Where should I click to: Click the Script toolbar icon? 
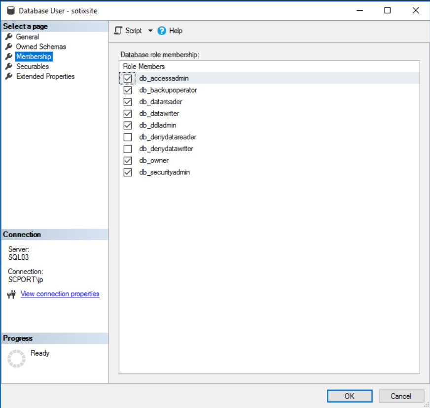pyautogui.click(x=118, y=31)
